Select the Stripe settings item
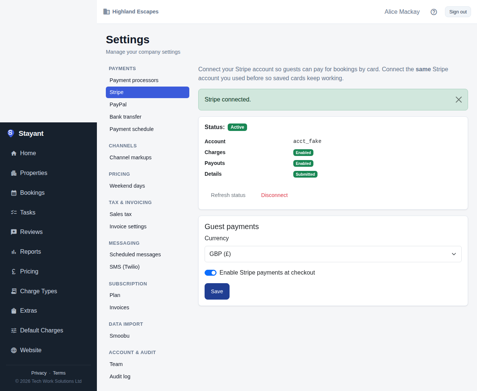477x391 pixels. (148, 92)
